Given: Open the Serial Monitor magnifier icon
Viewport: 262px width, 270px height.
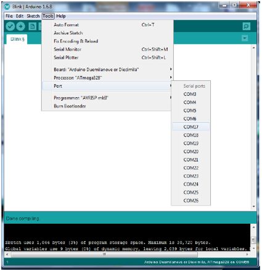Looking at the screenshot, I should point(246,27).
